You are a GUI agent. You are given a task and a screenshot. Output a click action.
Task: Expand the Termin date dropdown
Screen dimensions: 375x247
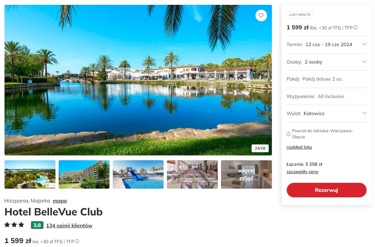point(326,44)
